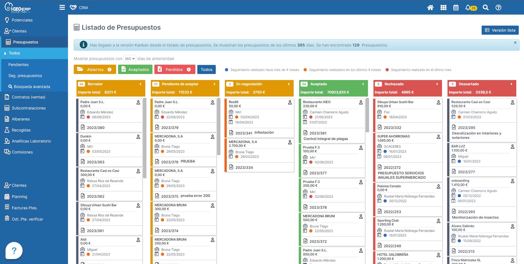The image size is (524, 264).
Task: Open the days of anteriority dropdown
Action: [130, 59]
